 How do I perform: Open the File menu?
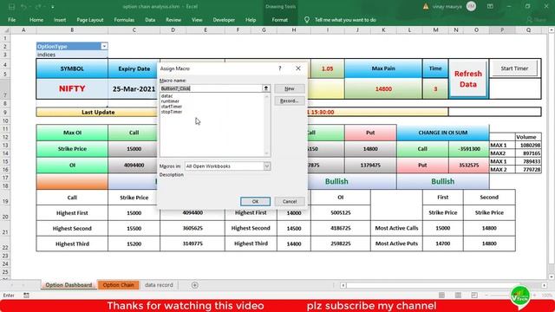pos(11,20)
